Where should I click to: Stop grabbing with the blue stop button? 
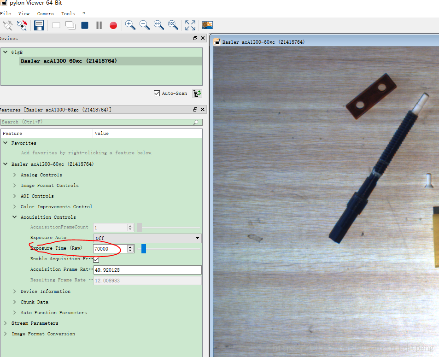pos(85,25)
